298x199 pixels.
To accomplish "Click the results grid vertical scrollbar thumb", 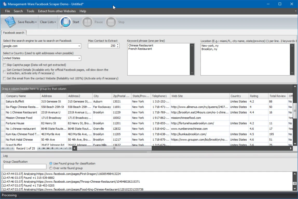I will click(295, 110).
